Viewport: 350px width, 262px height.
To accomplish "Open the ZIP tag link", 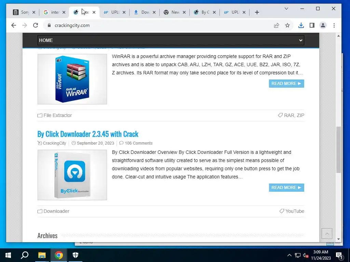I will click(300, 115).
